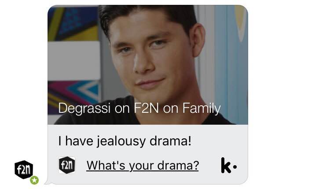Image resolution: width=330 pixels, height=189 pixels.
Task: Click the blue and yellow geometric artwork
Action: tap(73, 23)
